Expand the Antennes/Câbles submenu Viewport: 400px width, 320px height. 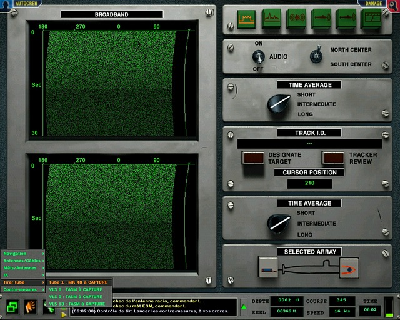click(22, 261)
